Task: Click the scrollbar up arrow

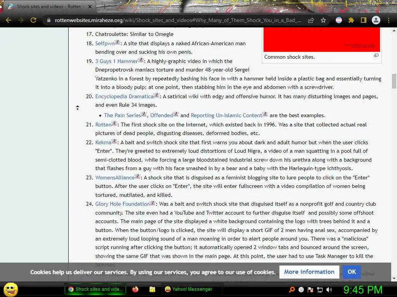Action: 394,31
